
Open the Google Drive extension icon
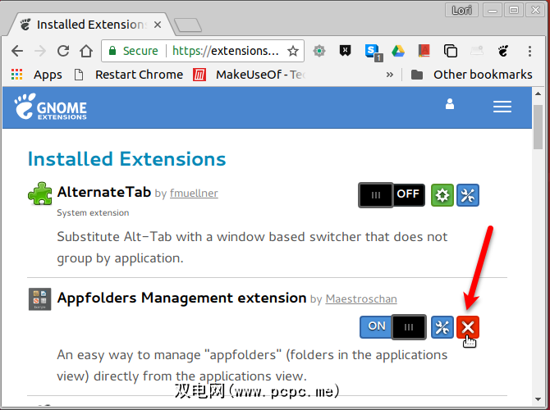click(398, 51)
